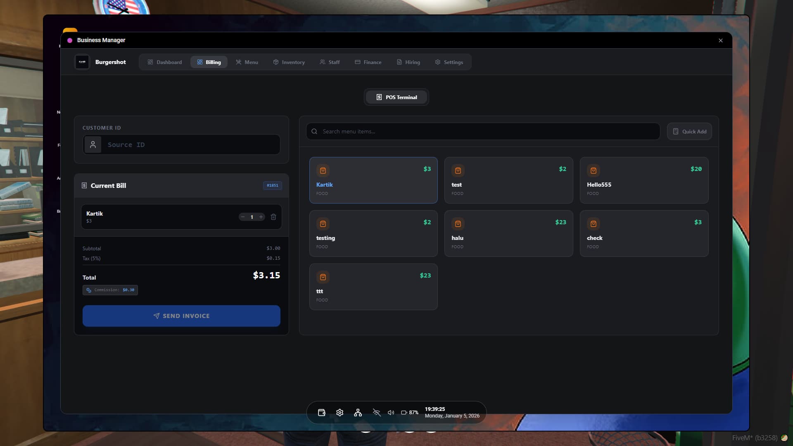Switch to the Dashboard tab
Viewport: 793px width, 446px height.
[x=165, y=62]
